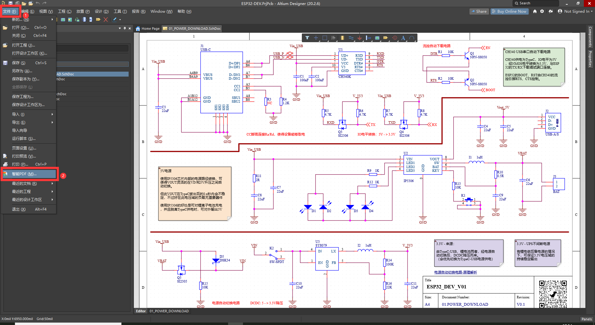Screen dimensions: 595x325
Task: Place a part using the IC icon
Action: point(342,38)
